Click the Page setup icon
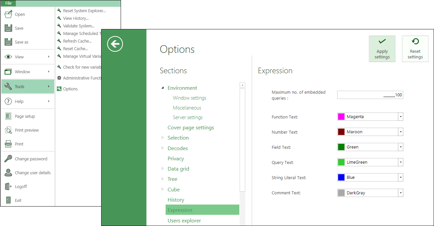Viewport: 434px width, 226px height. pos(8,116)
